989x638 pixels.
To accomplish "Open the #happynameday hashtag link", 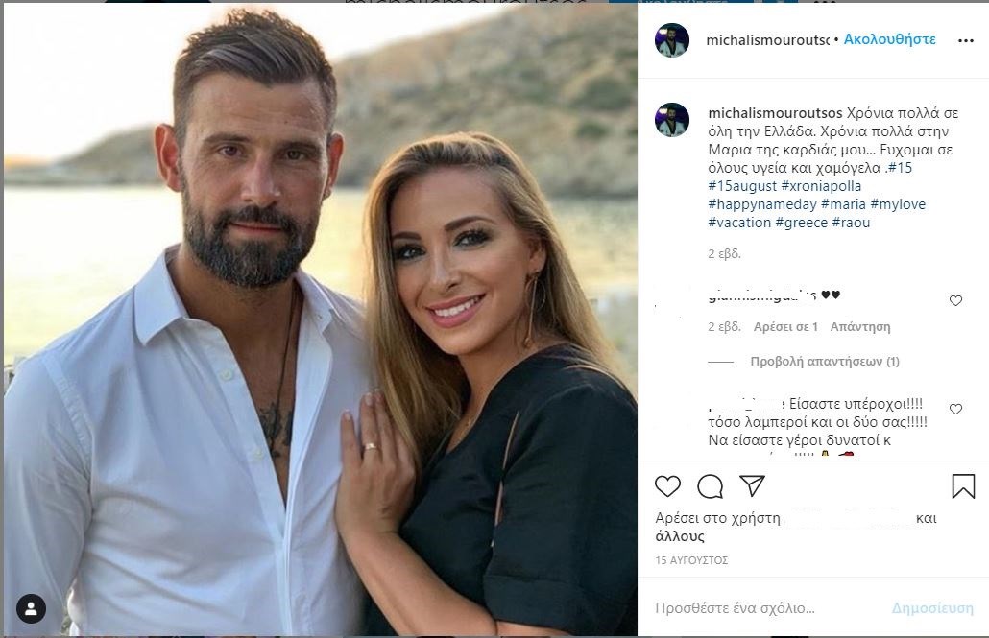I will pos(762,204).
